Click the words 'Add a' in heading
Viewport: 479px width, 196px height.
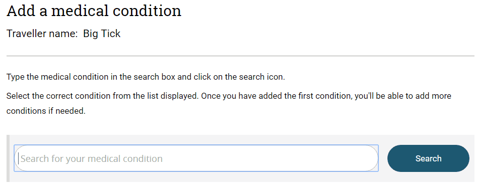click(x=27, y=11)
